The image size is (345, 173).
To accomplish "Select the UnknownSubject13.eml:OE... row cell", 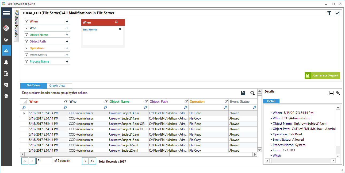I will [128, 124].
